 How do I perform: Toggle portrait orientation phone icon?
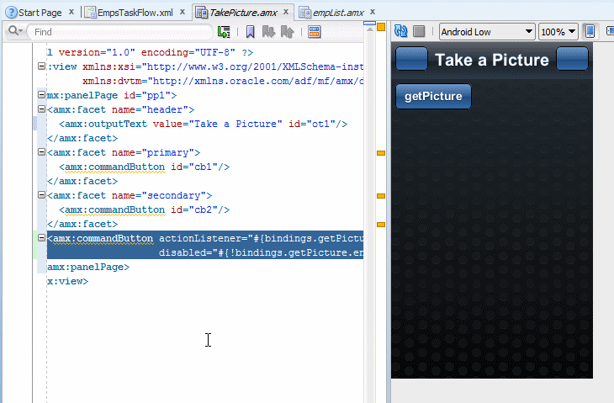click(590, 31)
